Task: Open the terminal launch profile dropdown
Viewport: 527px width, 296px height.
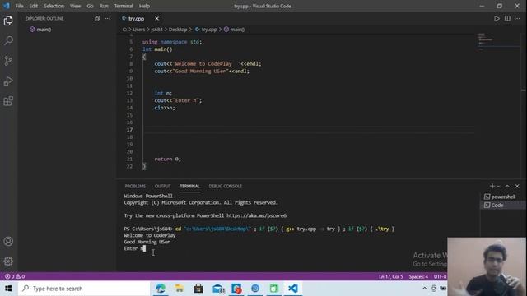Action: click(498, 187)
